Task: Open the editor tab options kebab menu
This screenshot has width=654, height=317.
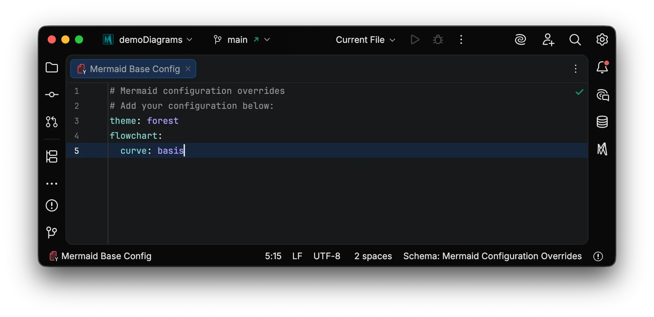Action: 575,69
